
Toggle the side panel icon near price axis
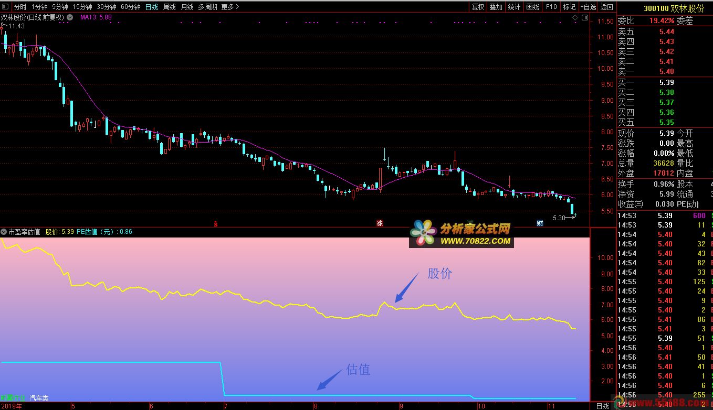(x=585, y=17)
